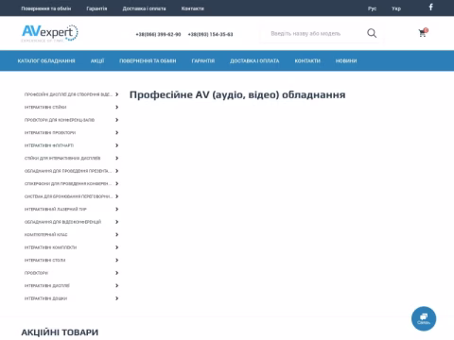Open АКЦІЇ in blue menu
The height and width of the screenshot is (340, 454).
[x=97, y=60]
